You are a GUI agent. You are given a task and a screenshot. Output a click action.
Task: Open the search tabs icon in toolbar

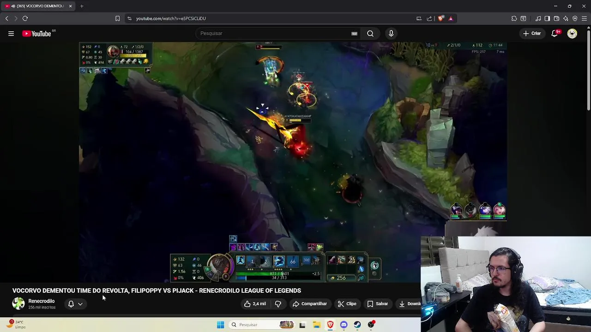click(x=523, y=18)
